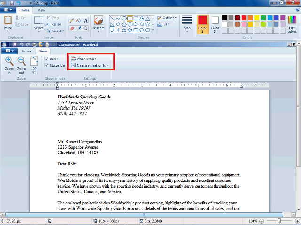Click Cut in Clipboard group
Screen dimensions: 301x225
21,18
